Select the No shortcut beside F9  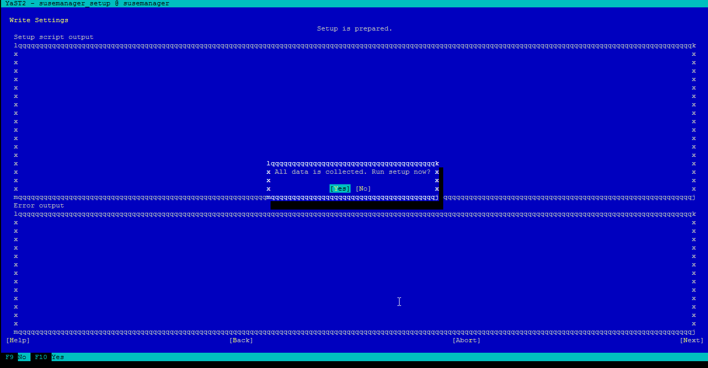click(22, 357)
